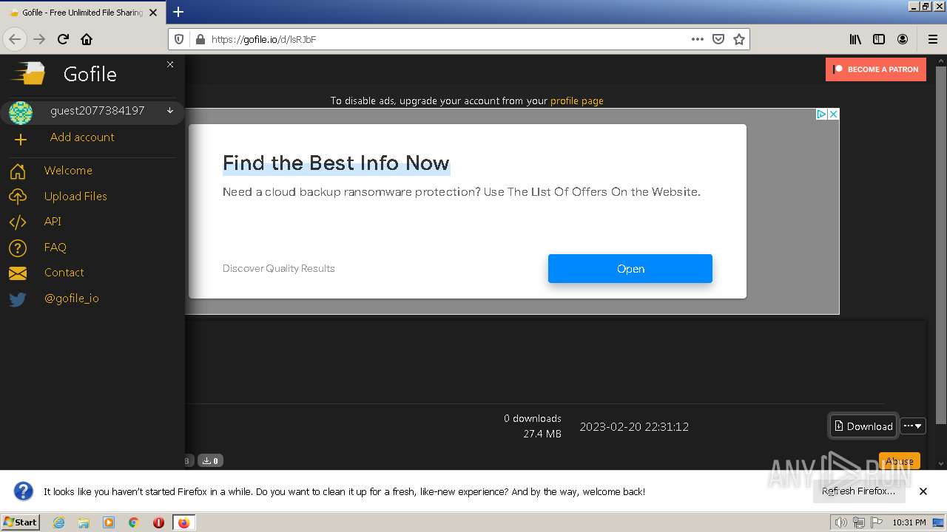The width and height of the screenshot is (947, 532).
Task: Reload the current page
Action: click(63, 39)
